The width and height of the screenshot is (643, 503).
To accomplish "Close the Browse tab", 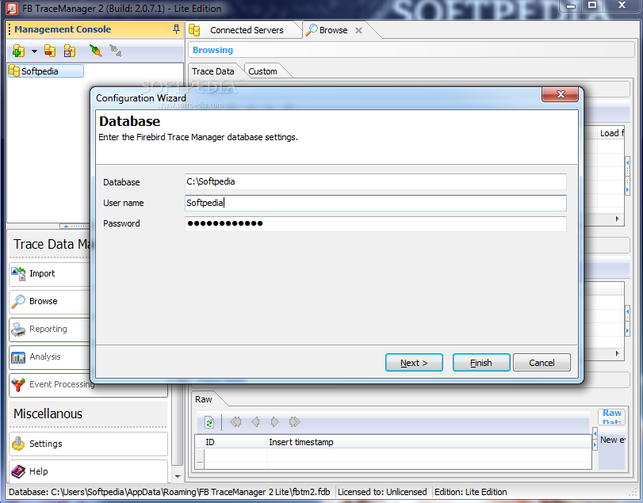I will [359, 30].
